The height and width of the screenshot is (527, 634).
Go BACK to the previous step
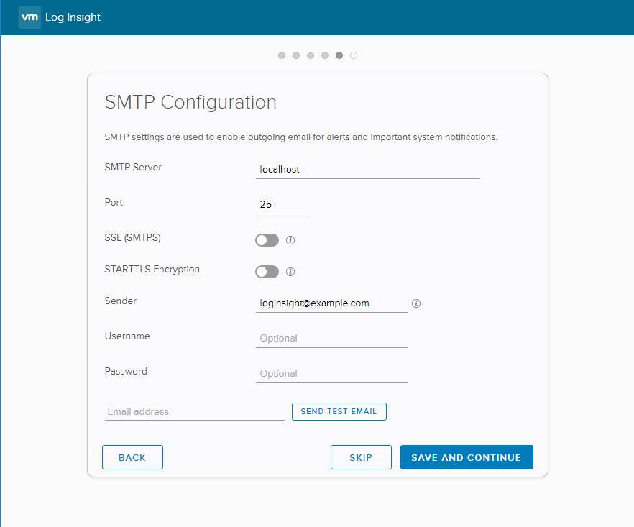pyautogui.click(x=132, y=457)
